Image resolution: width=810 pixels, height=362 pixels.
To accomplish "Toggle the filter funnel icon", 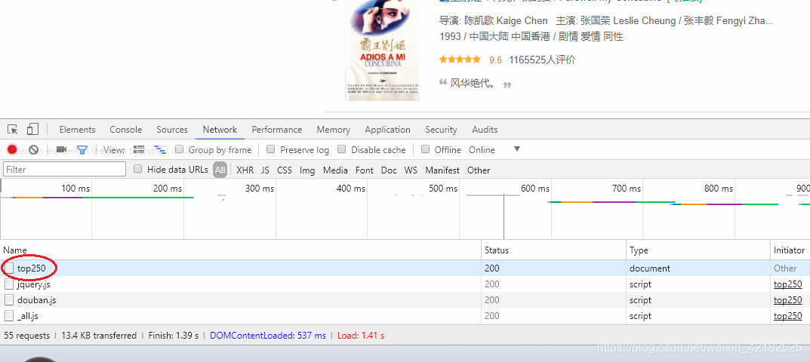I will coord(82,150).
